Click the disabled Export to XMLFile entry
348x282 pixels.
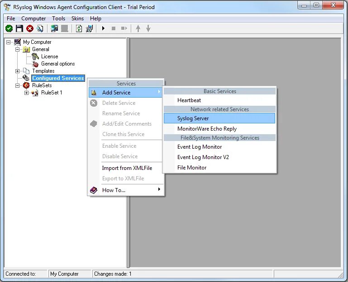click(x=126, y=179)
